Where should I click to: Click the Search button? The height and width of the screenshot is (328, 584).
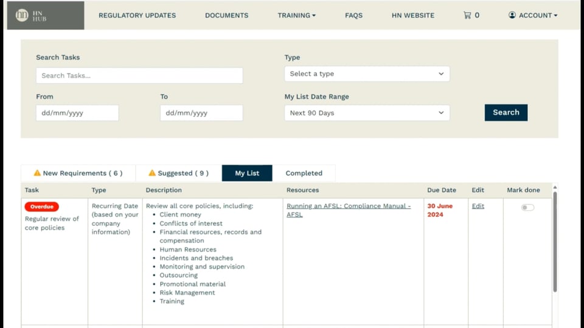506,112
